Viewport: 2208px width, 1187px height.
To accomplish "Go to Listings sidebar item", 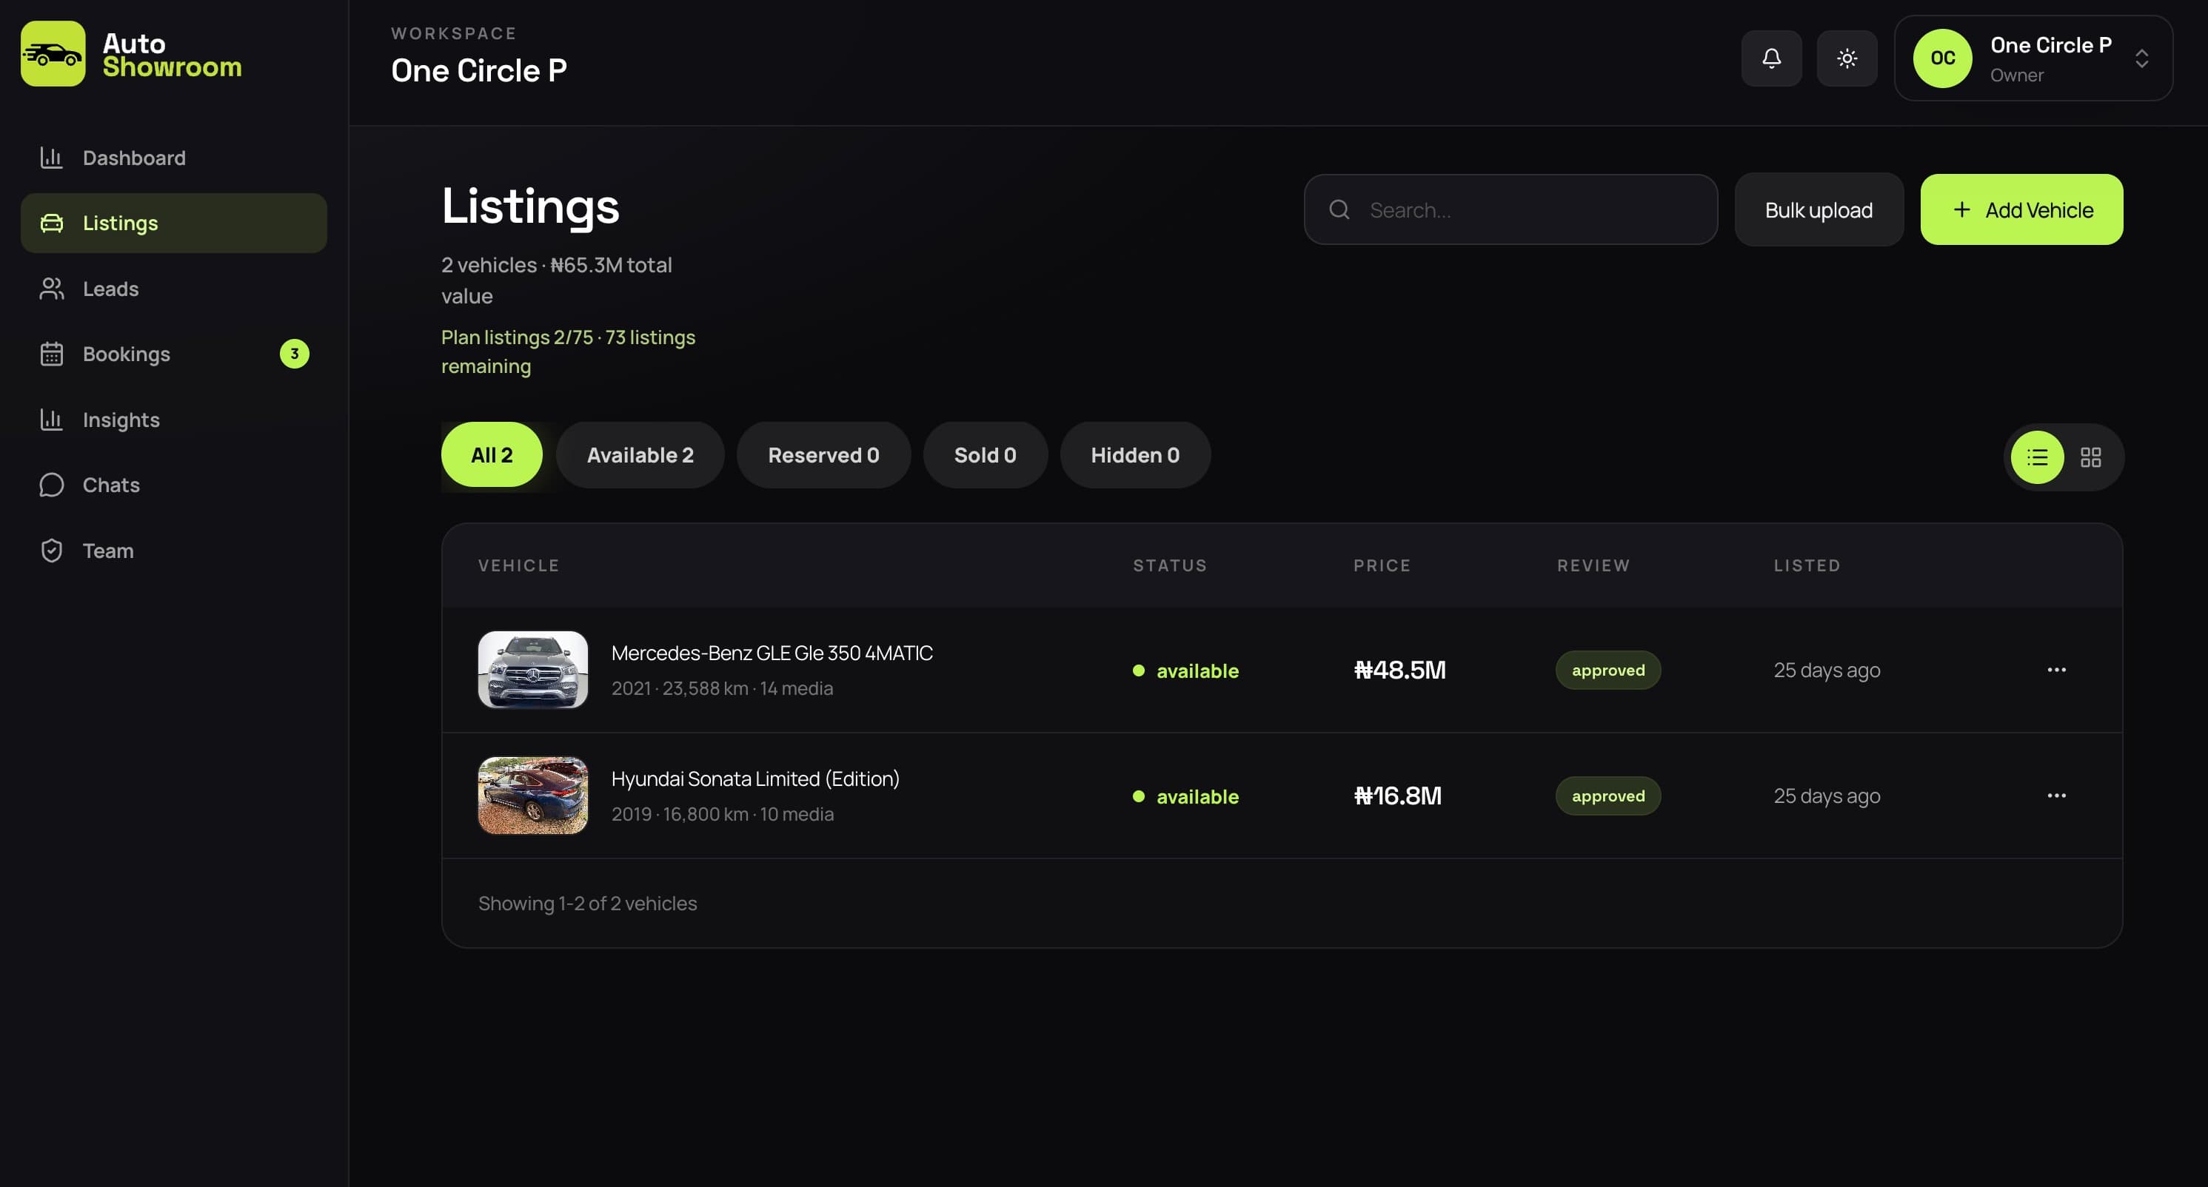I will pos(173,223).
